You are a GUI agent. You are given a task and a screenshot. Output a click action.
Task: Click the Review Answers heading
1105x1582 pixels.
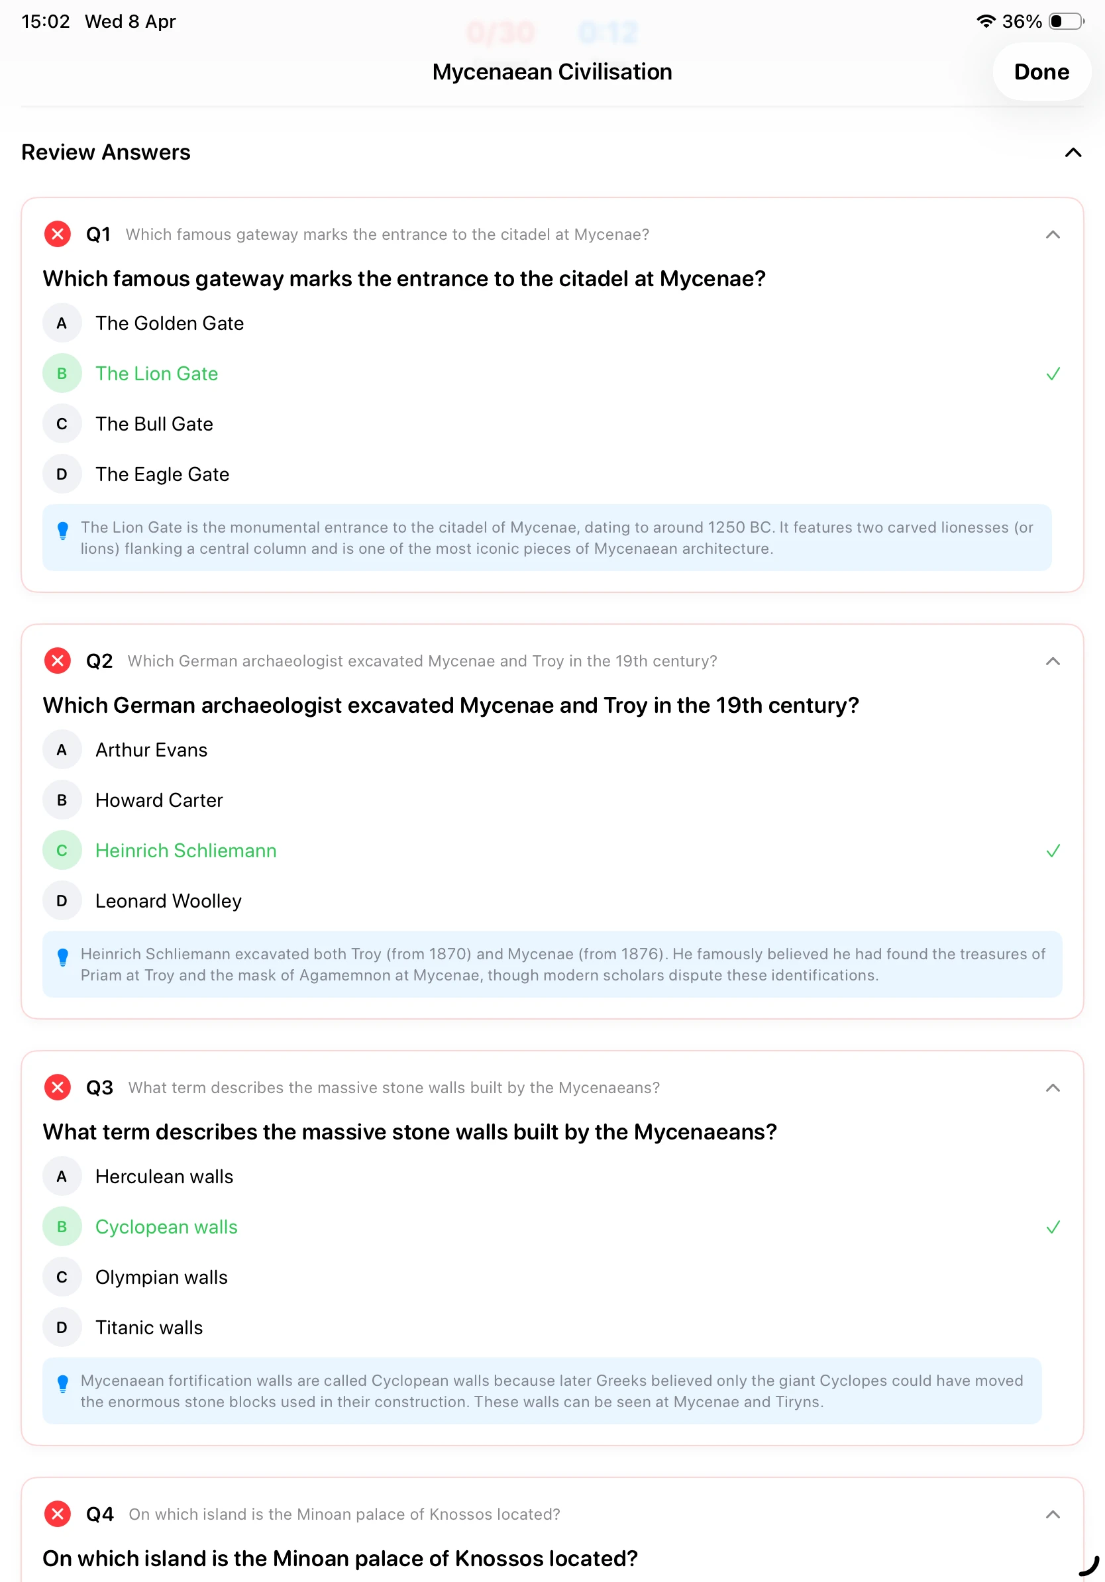[105, 152]
